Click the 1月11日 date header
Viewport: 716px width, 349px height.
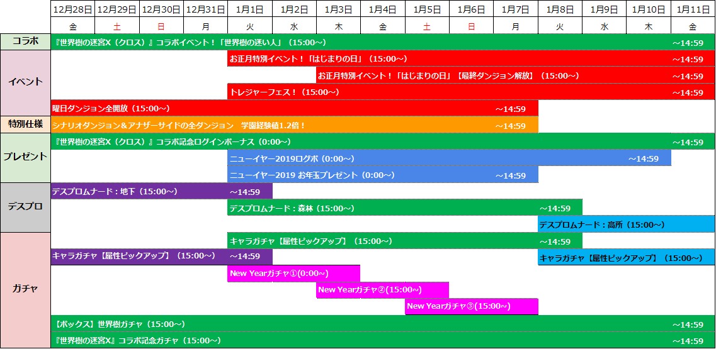pyautogui.click(x=693, y=9)
